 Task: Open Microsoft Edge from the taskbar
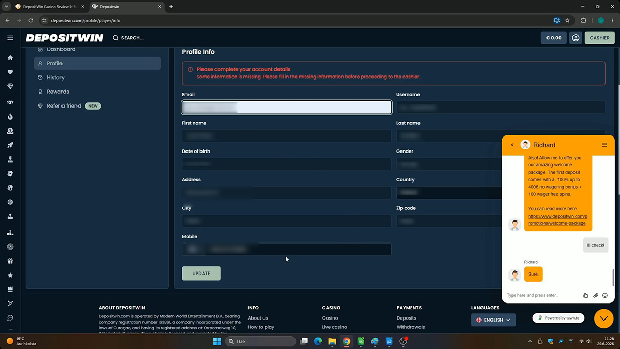pos(318,341)
